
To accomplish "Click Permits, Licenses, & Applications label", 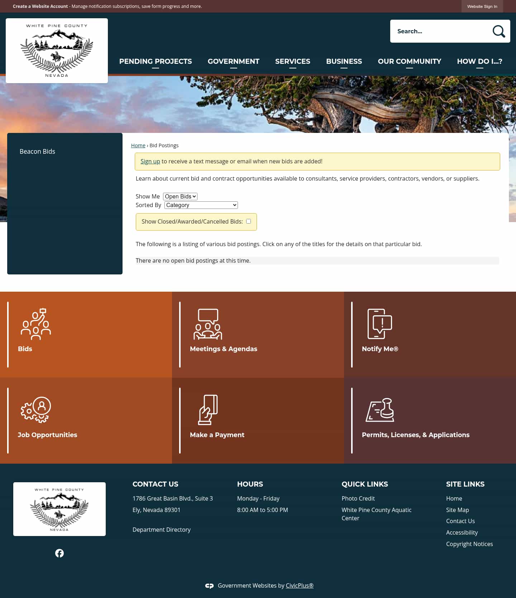I will [x=416, y=435].
